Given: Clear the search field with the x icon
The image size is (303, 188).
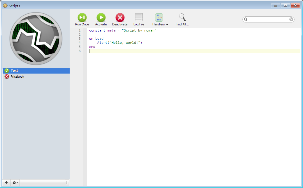Looking at the screenshot, I should pos(291,20).
